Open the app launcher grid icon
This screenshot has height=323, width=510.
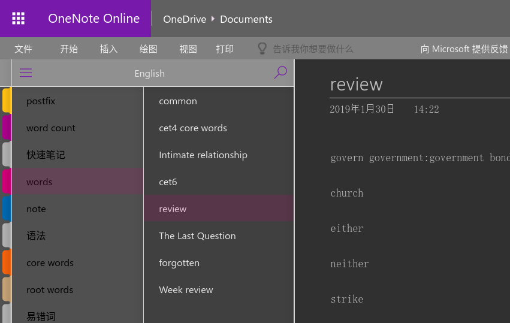18,19
